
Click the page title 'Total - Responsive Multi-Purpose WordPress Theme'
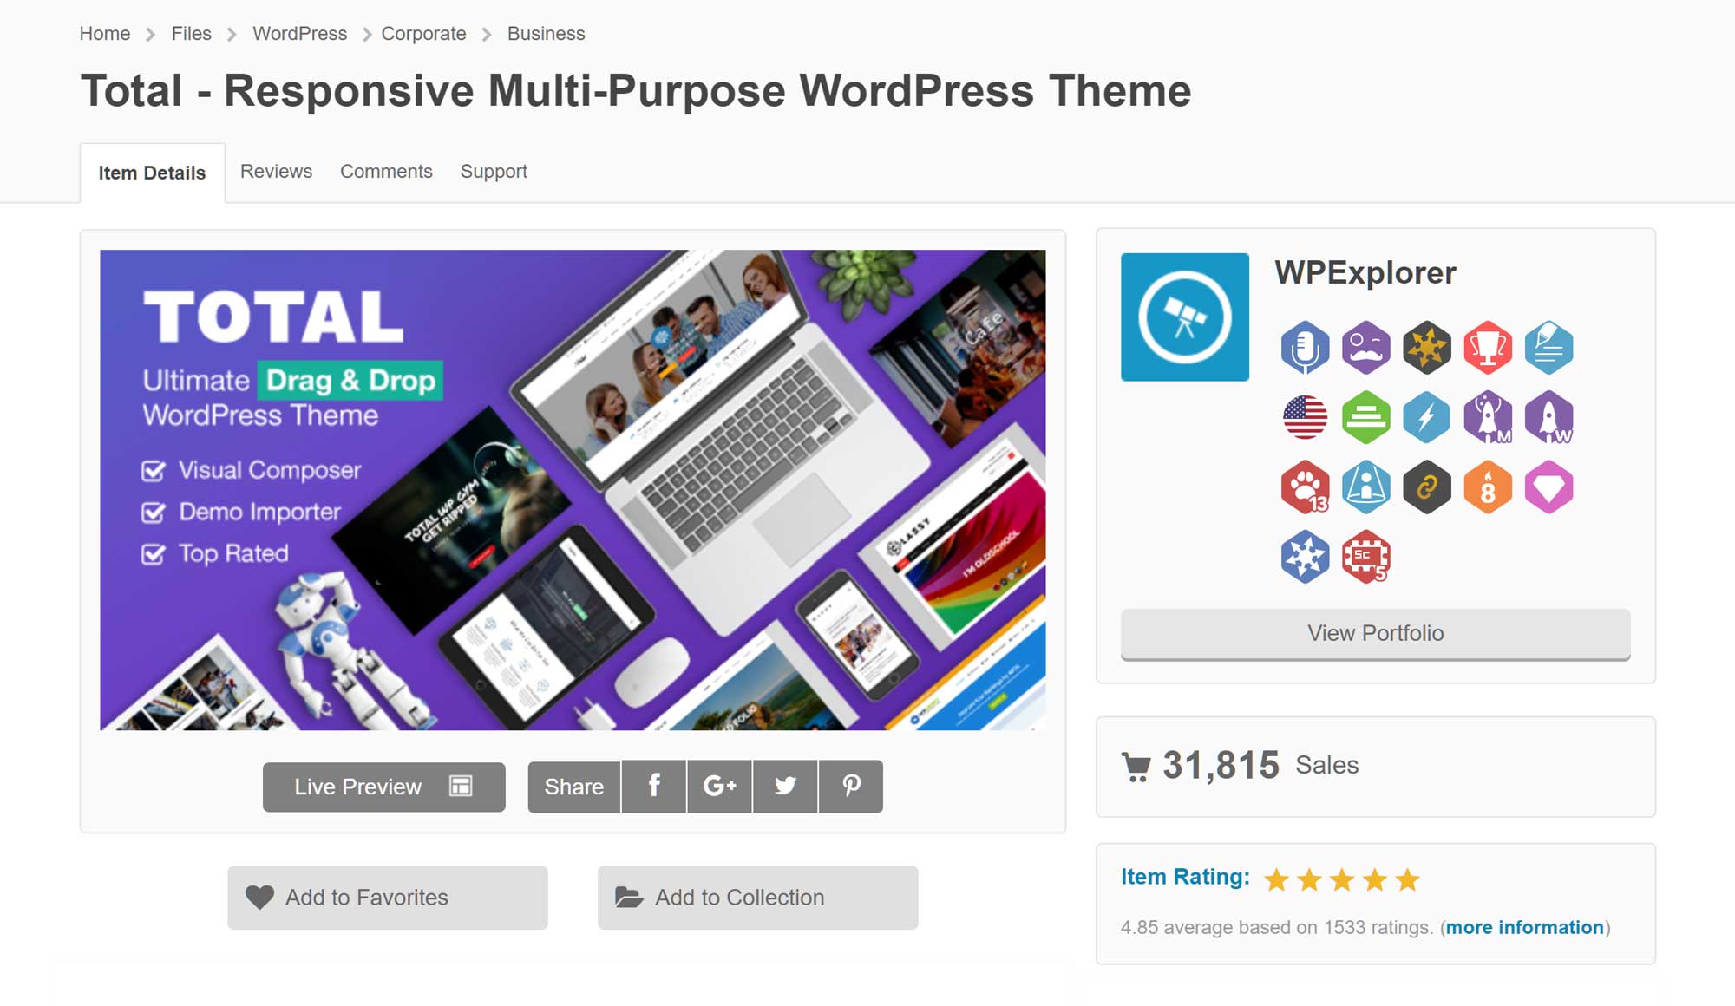click(636, 91)
